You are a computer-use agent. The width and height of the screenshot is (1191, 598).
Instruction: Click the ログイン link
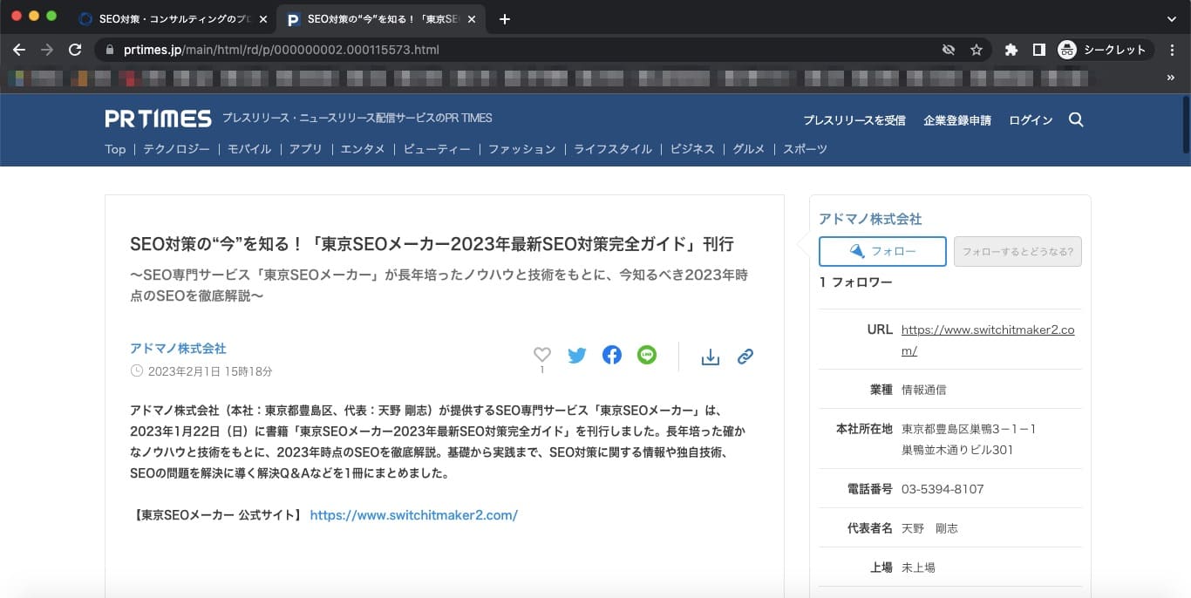tap(1031, 120)
